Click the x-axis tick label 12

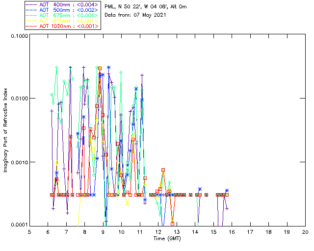point(158,232)
